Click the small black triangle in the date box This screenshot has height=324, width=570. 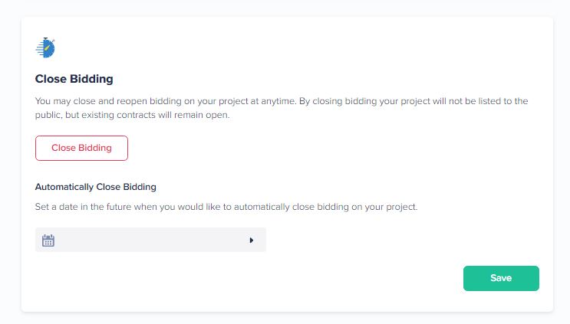coord(251,241)
